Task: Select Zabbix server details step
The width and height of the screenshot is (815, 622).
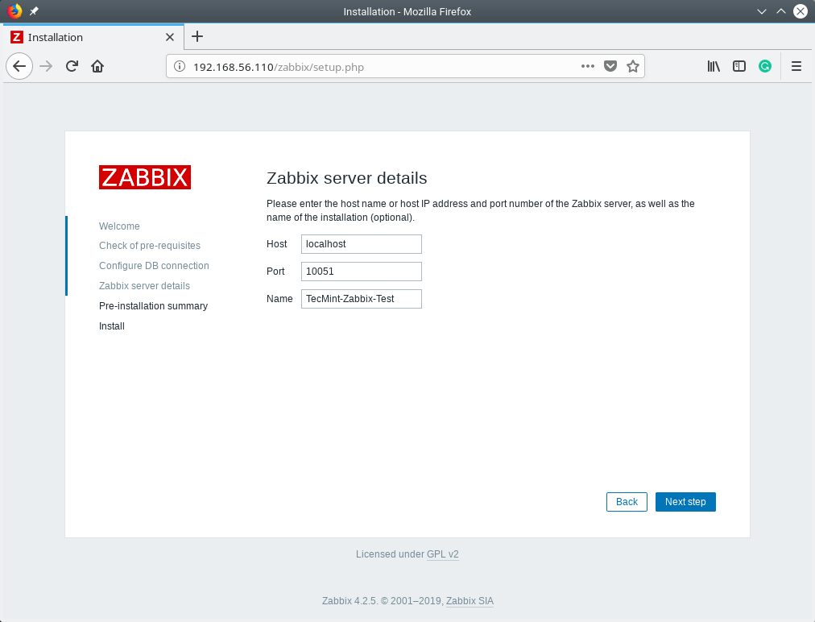Action: (x=144, y=286)
